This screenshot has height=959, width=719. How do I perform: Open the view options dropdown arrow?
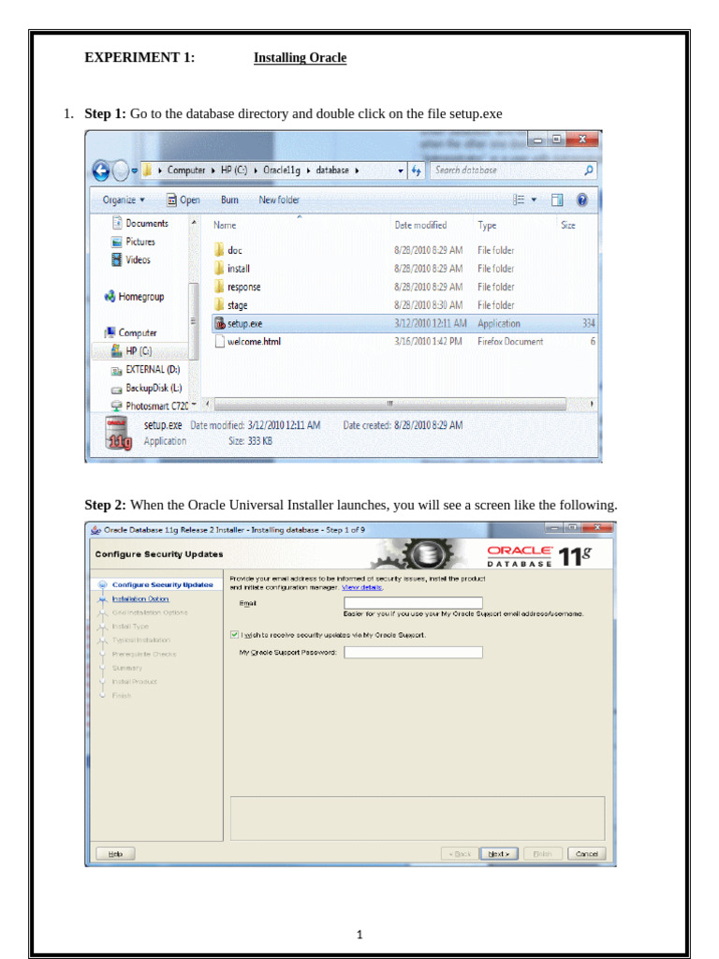coord(534,199)
